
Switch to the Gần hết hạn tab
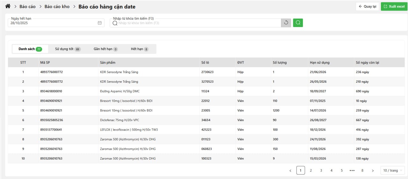(x=106, y=49)
